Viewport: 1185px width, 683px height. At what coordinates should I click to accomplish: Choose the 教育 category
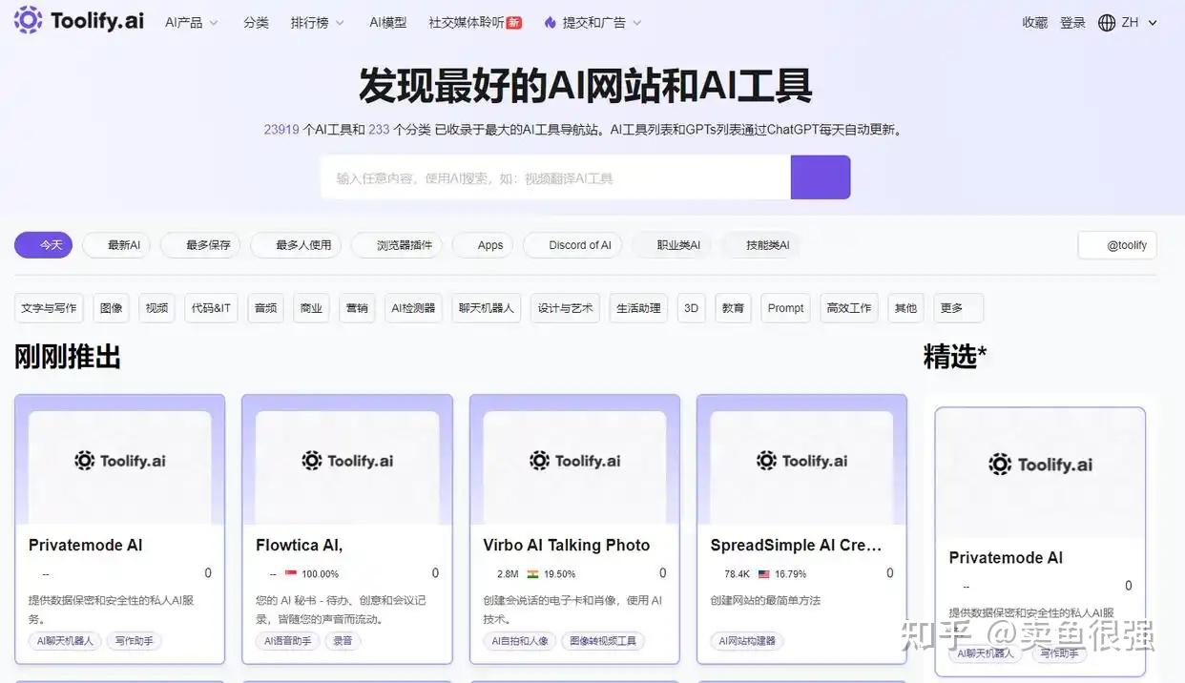[x=733, y=308]
